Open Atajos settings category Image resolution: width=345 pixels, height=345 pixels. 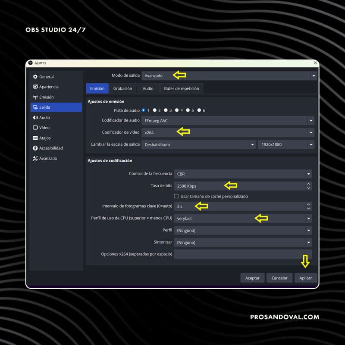(x=56, y=138)
